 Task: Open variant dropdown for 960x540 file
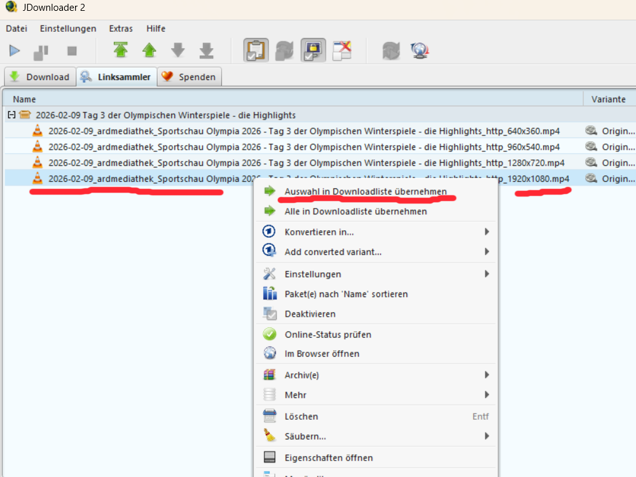coord(610,146)
